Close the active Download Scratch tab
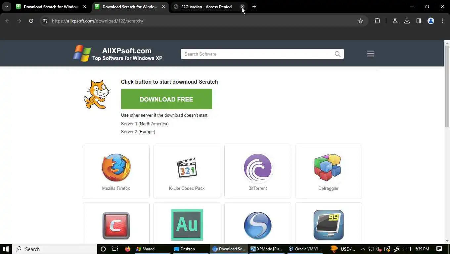 tap(163, 7)
